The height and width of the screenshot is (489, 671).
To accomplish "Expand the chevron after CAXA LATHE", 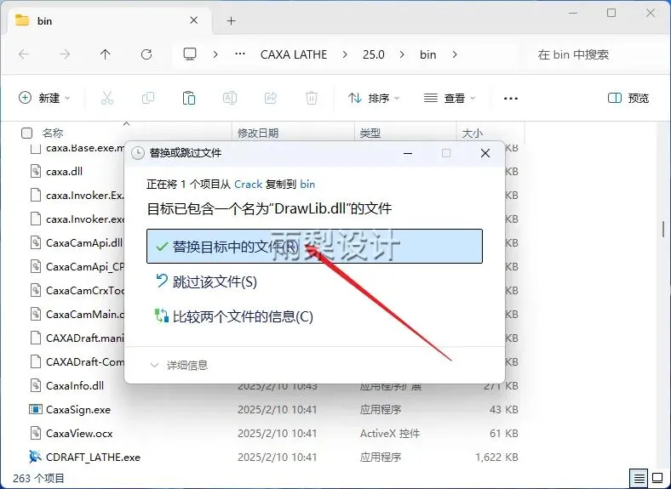I will point(345,54).
